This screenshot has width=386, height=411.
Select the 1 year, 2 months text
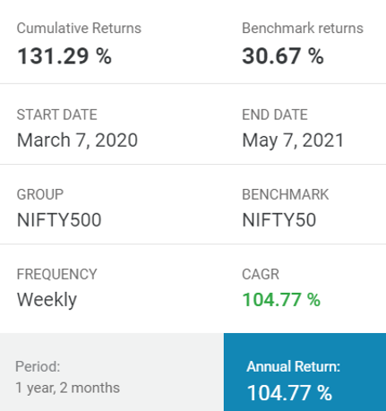(x=68, y=388)
